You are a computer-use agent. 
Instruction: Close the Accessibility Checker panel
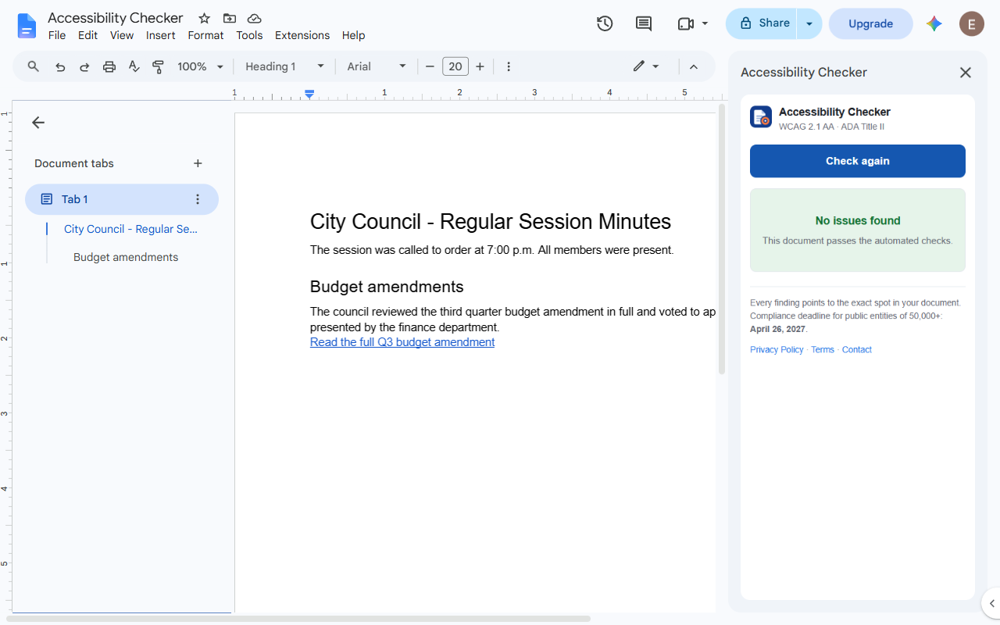(x=966, y=73)
